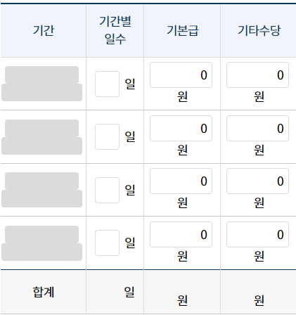Screen dimensions: 296x315
Task: Click the 기타수당 column header
Action: click(259, 30)
